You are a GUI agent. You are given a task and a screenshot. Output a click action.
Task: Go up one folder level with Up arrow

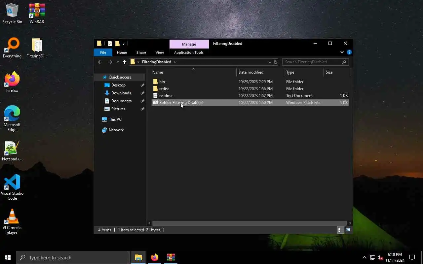click(125, 62)
